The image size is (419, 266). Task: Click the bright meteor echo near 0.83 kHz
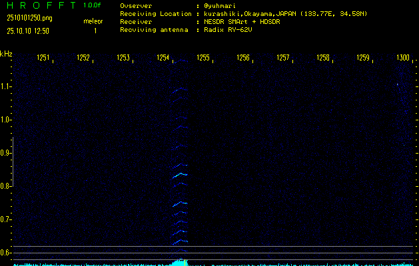pyautogui.click(x=180, y=175)
